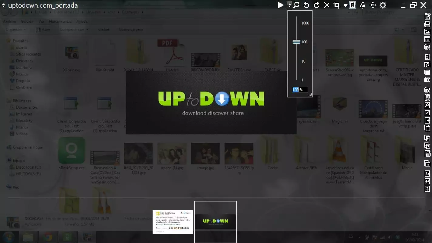Click the picture landscape icon in sidebar
The image size is (432, 243).
click(x=427, y=32)
